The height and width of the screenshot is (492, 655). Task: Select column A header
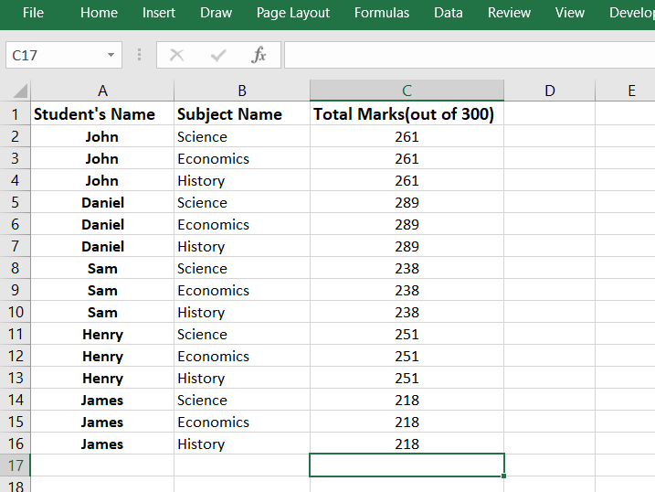click(102, 91)
